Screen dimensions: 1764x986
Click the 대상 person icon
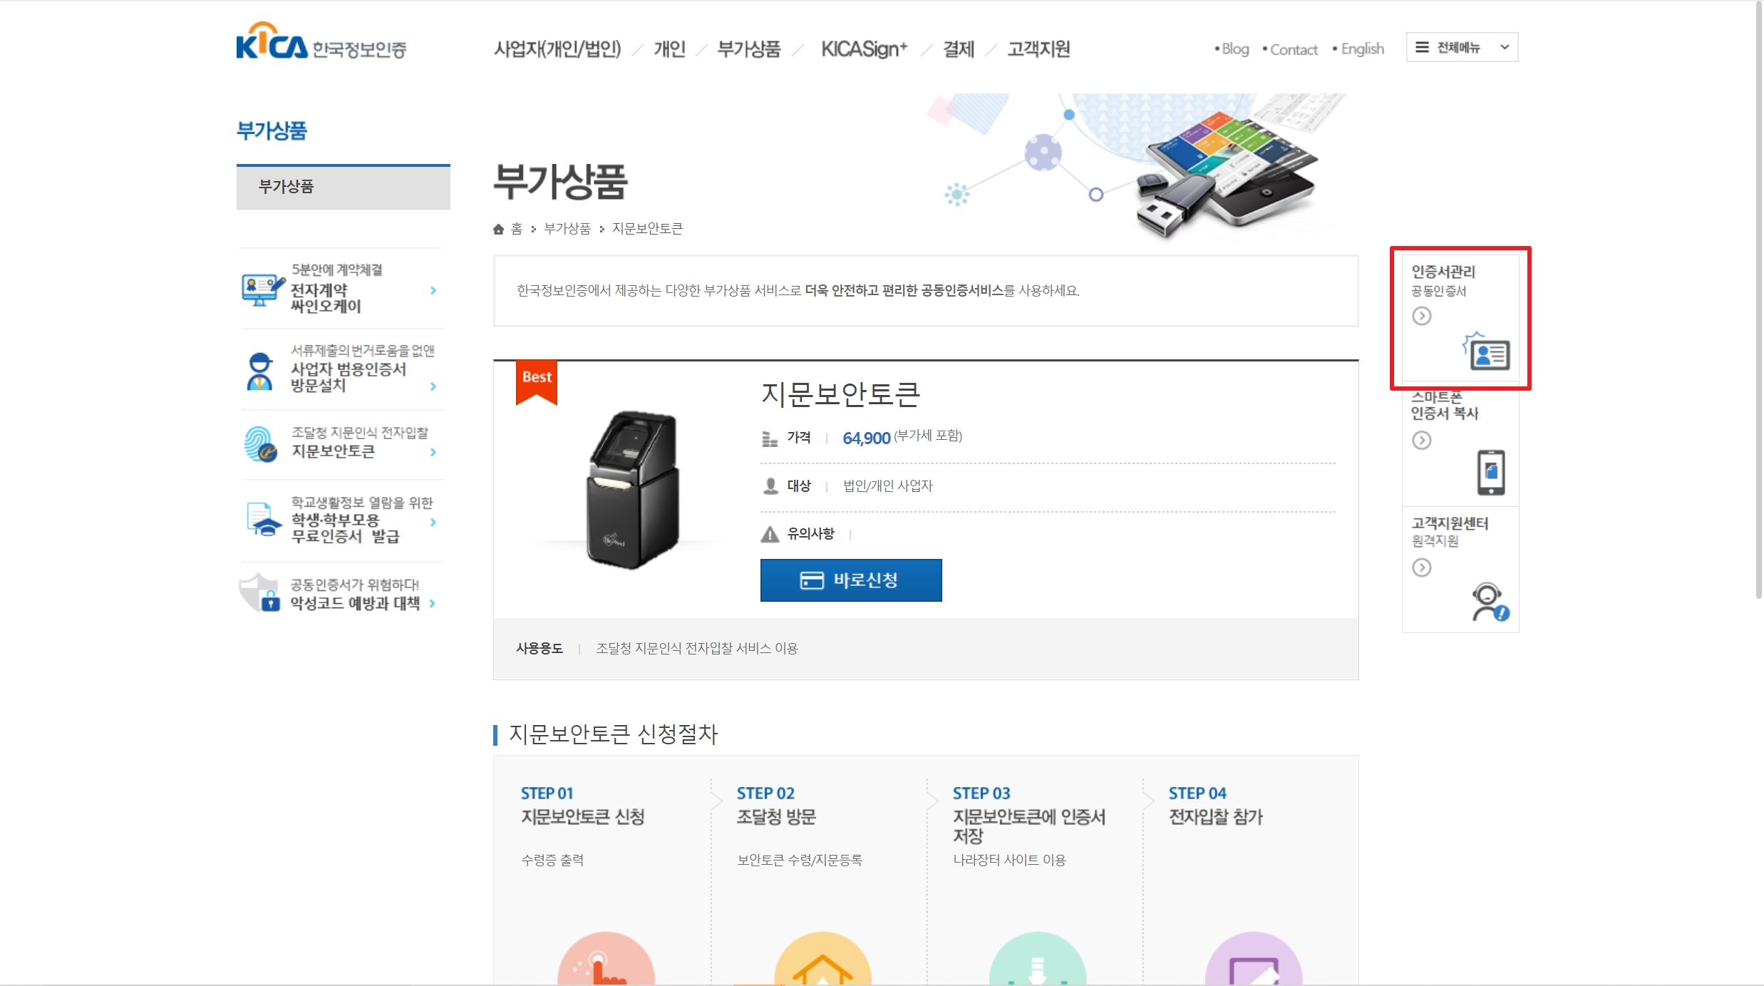[x=770, y=486]
